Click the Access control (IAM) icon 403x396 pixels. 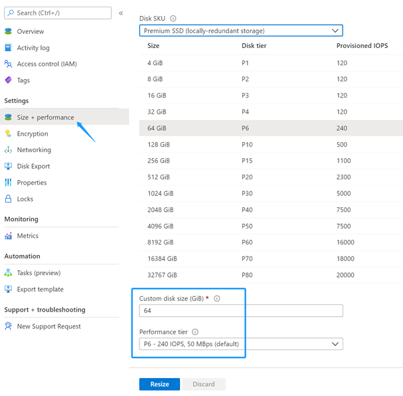(x=9, y=64)
